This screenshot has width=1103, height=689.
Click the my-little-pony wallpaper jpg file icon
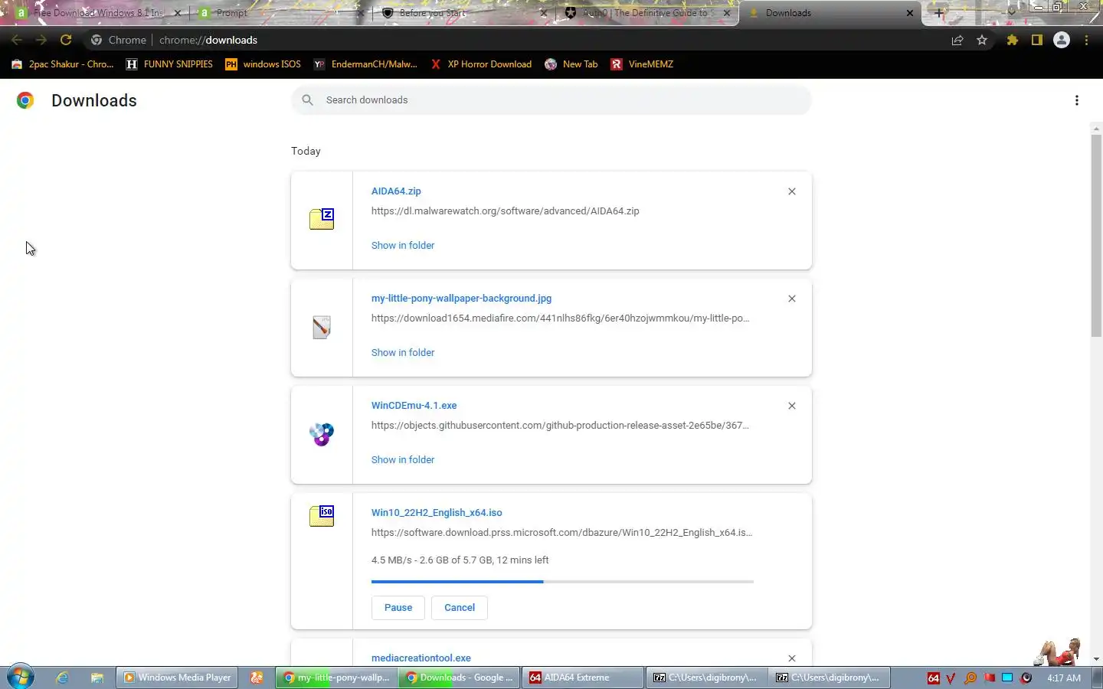322,327
